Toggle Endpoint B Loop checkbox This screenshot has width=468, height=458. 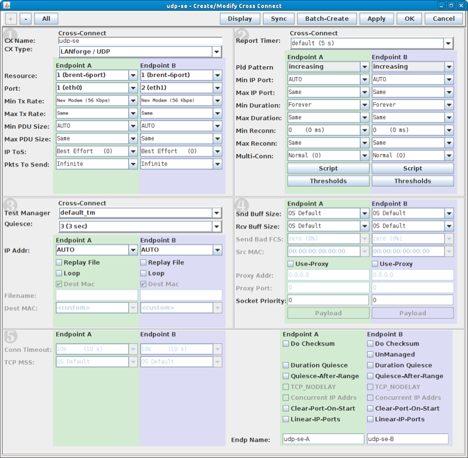[x=144, y=274]
